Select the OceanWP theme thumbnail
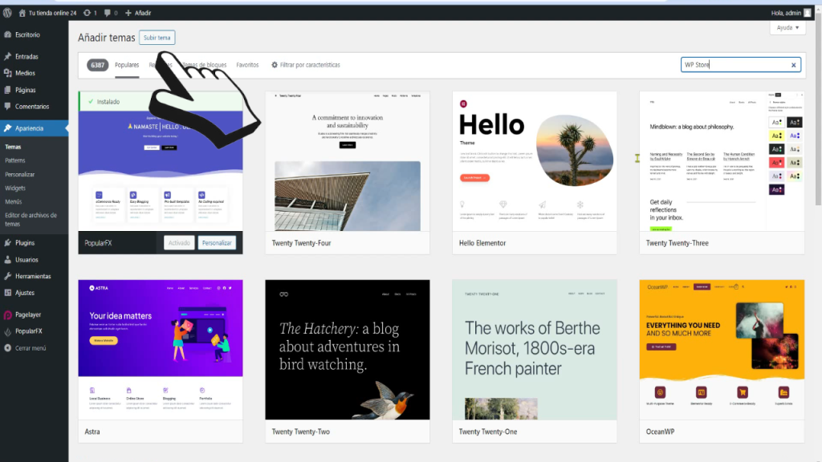 tap(722, 350)
